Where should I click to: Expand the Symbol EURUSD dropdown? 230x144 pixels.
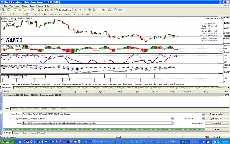click(x=172, y=119)
